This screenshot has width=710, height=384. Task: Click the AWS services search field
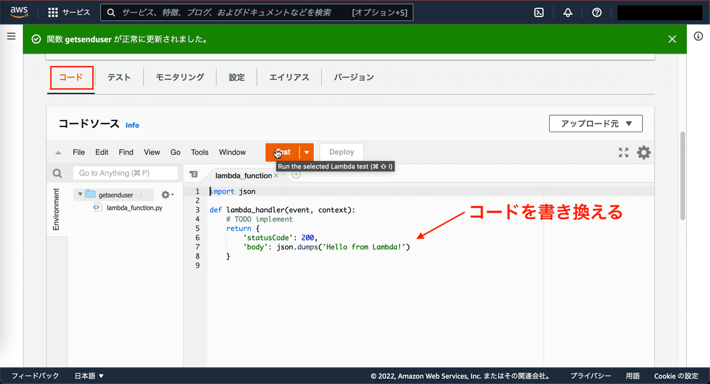(x=257, y=12)
